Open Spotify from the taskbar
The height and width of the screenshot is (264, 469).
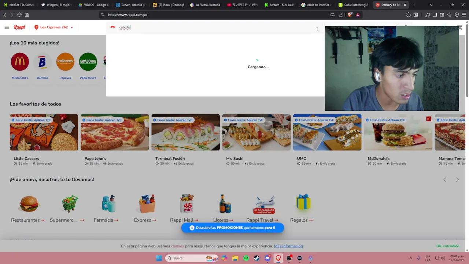246,258
